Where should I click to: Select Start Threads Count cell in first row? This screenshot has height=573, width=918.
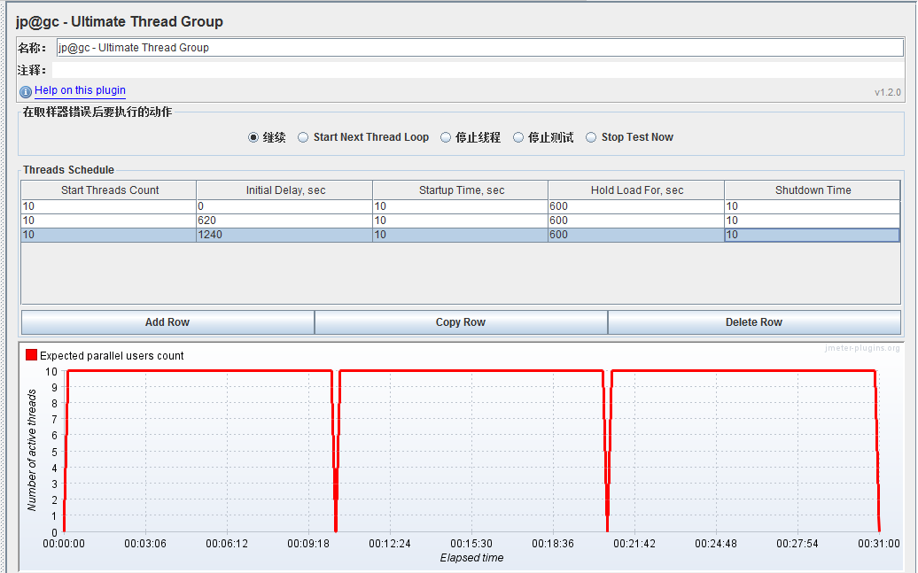tap(109, 206)
